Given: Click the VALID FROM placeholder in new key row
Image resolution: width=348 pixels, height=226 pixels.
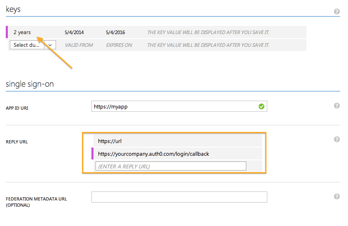Looking at the screenshot, I should pos(79,45).
